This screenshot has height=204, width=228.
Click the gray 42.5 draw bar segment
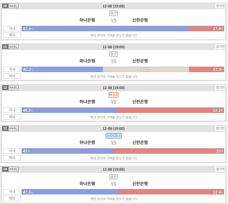click(x=146, y=70)
